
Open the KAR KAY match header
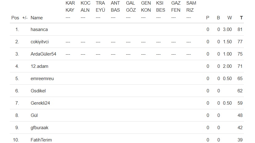pos(70,7)
